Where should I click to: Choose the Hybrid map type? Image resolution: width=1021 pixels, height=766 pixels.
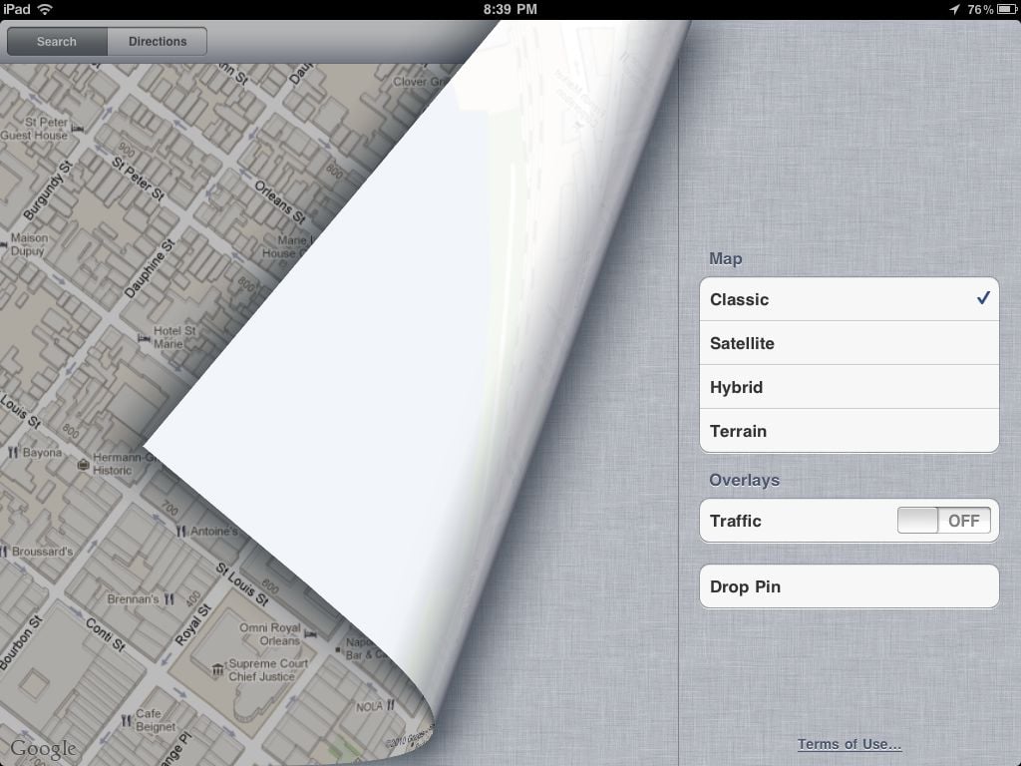tap(850, 387)
